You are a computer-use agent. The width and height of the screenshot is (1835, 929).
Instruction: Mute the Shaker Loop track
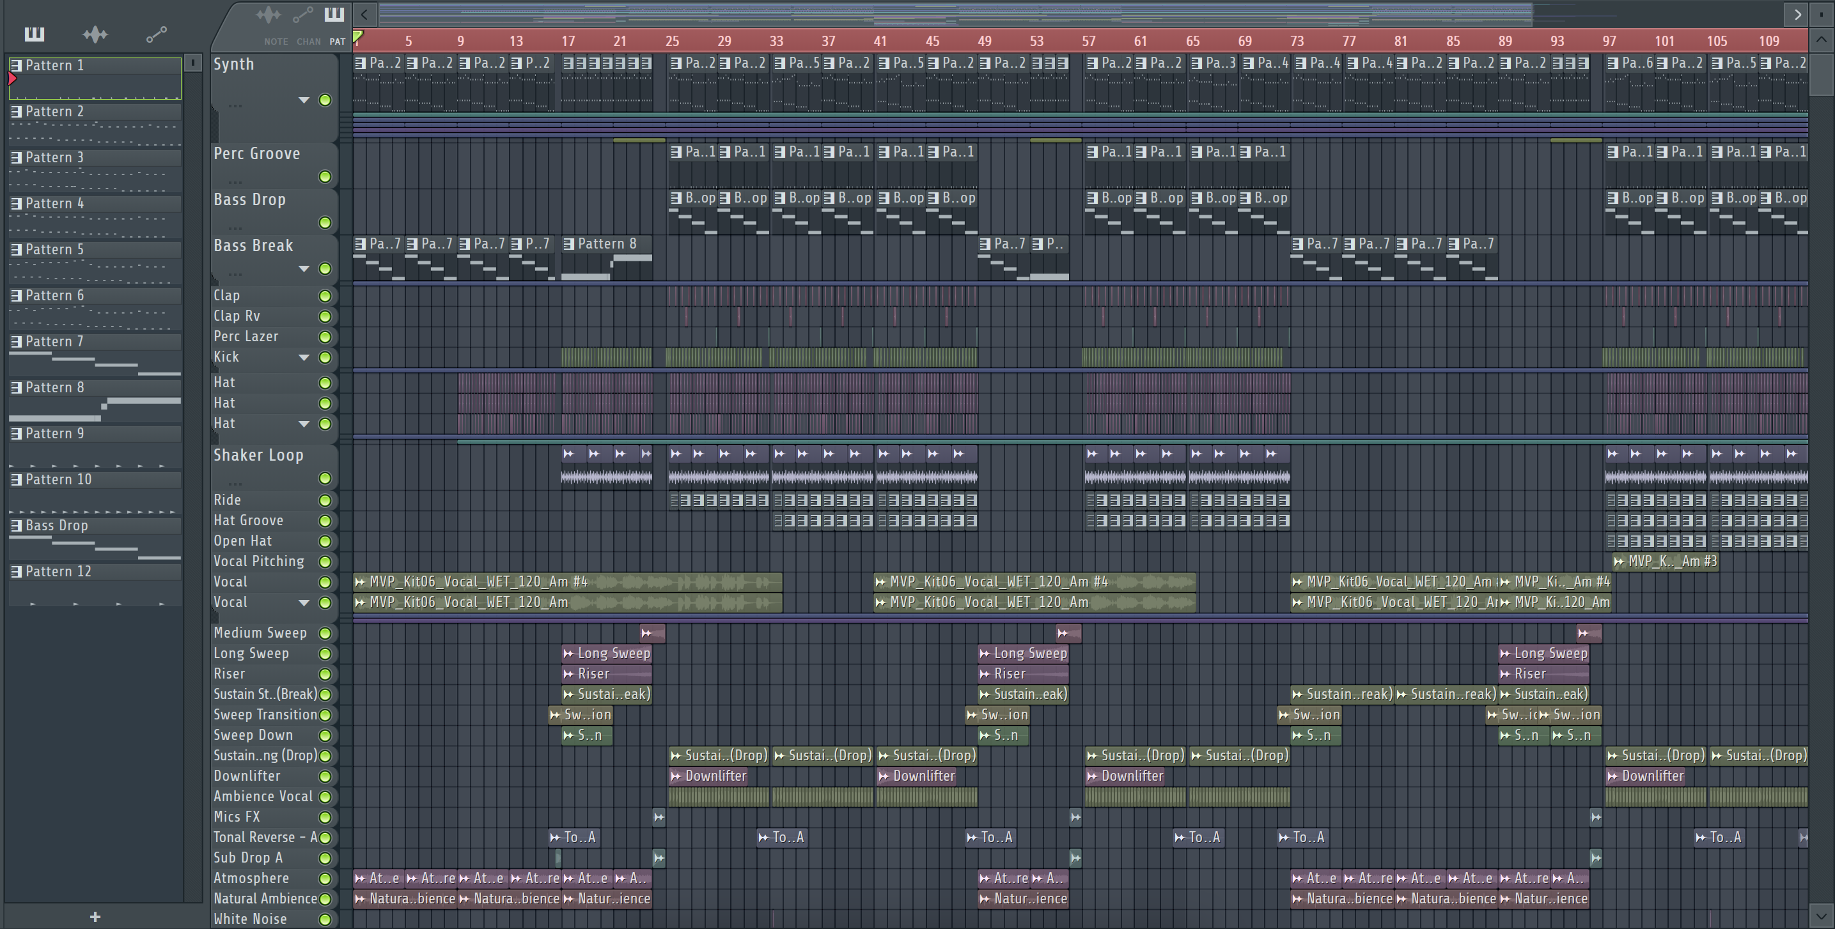point(325,479)
